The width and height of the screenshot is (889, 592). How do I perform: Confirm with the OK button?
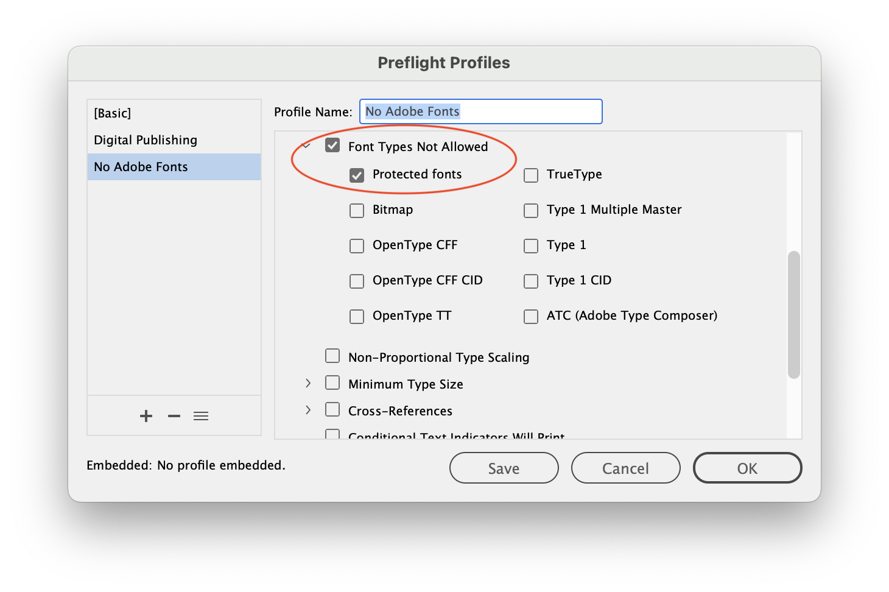coord(748,468)
